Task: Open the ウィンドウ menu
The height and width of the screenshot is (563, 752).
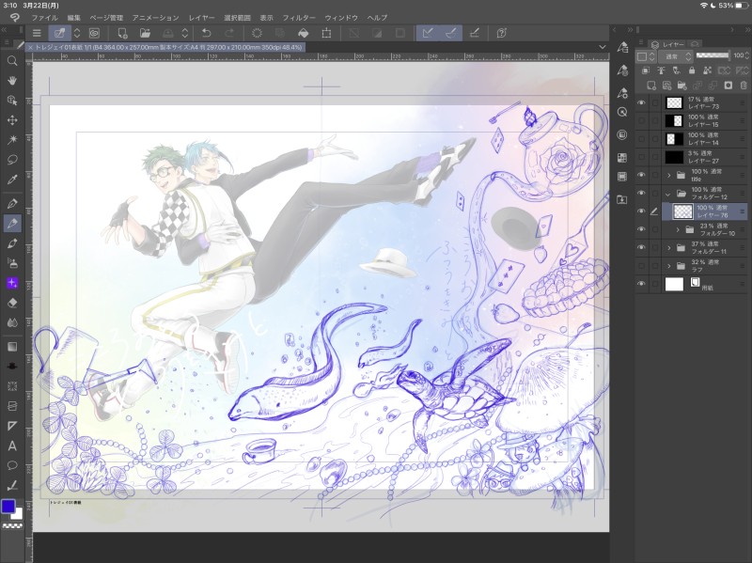Action: 341,18
